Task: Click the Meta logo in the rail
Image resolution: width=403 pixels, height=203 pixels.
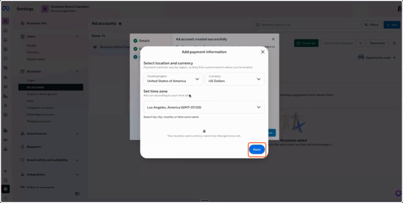Action: [5, 9]
